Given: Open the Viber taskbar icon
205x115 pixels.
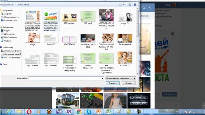Looking at the screenshot, I should click(x=69, y=112).
